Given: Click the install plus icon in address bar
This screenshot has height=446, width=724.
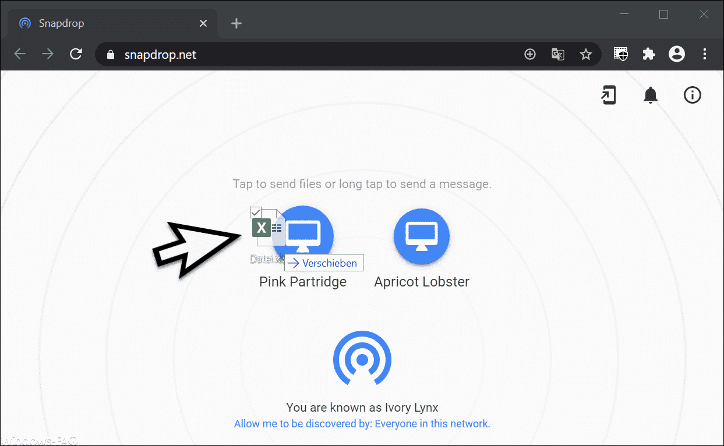Looking at the screenshot, I should (530, 54).
